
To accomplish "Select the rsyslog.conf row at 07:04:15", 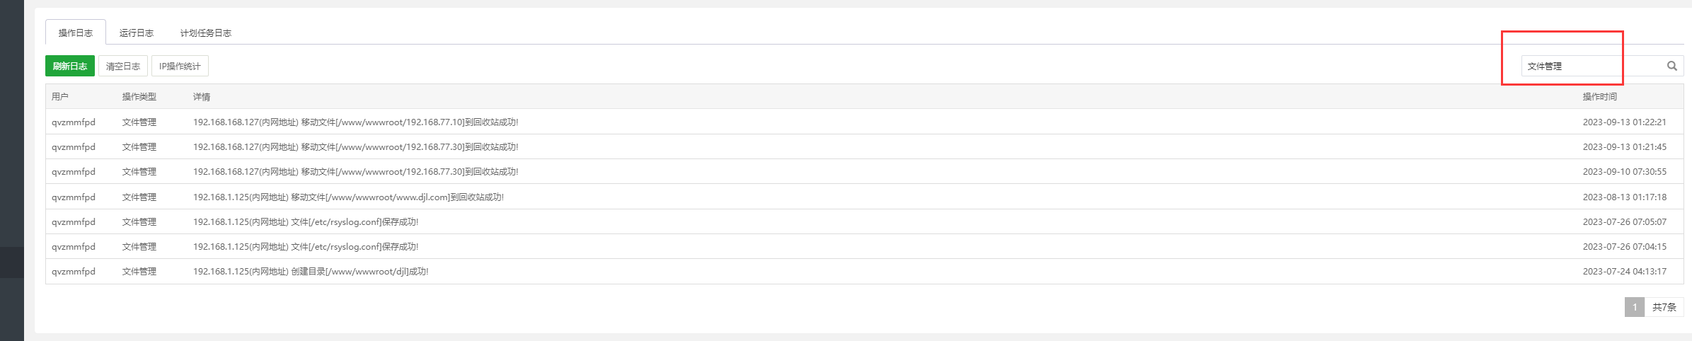I will click(865, 246).
